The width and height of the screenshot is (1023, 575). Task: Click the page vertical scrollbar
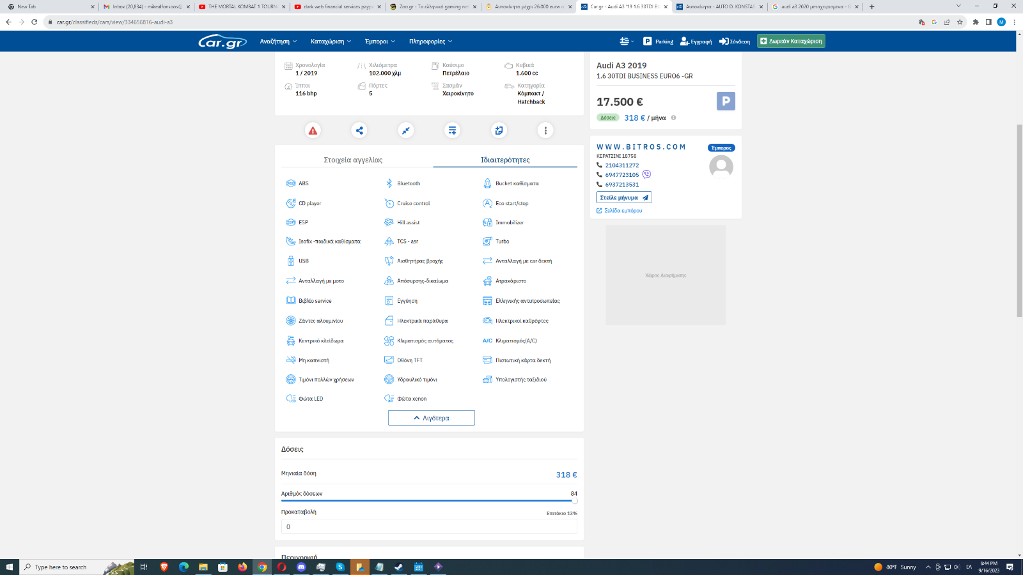pos(1019,220)
